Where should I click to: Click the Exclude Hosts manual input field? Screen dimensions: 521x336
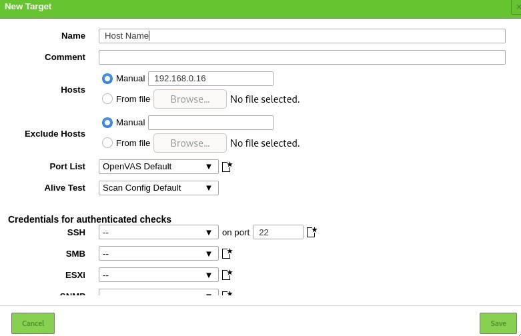point(211,123)
